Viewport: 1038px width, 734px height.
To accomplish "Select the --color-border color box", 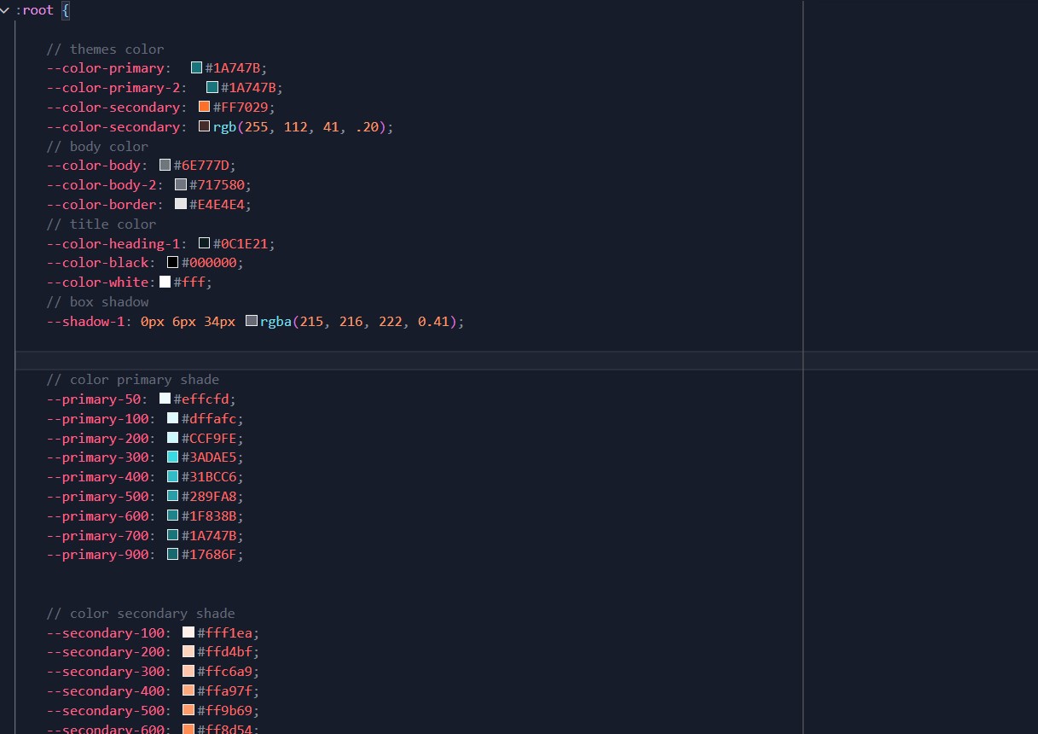I will (179, 204).
